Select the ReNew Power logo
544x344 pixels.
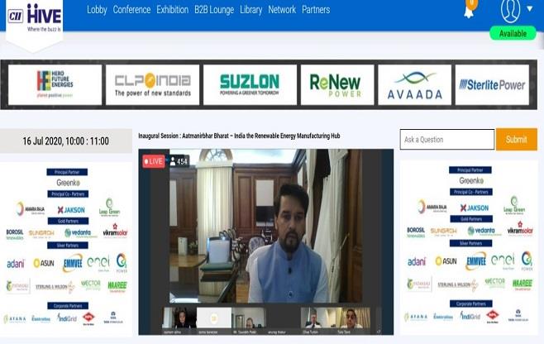click(336, 84)
